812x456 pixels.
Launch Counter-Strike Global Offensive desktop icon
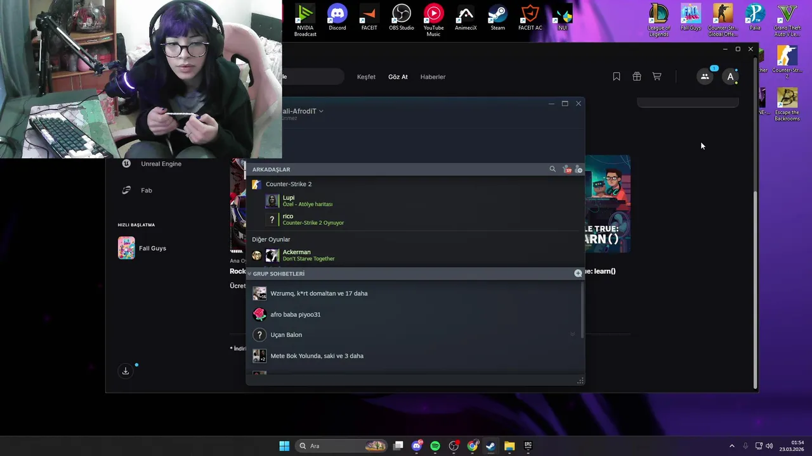click(723, 20)
